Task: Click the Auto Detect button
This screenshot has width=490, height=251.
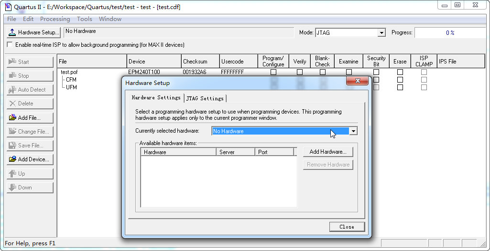Action: coord(30,90)
